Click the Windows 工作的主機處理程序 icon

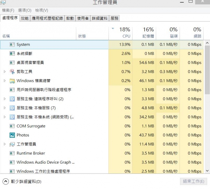pyautogui.click(x=12, y=171)
